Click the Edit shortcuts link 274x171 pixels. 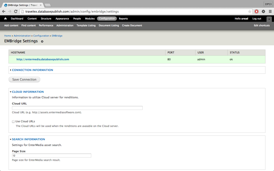point(262,25)
